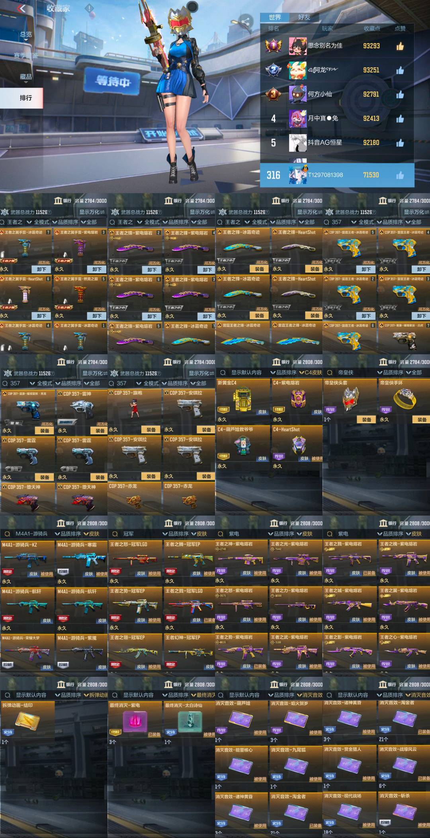Tap the share icon above the leaderboard
The width and height of the screenshot is (430, 838).
coord(245,22)
